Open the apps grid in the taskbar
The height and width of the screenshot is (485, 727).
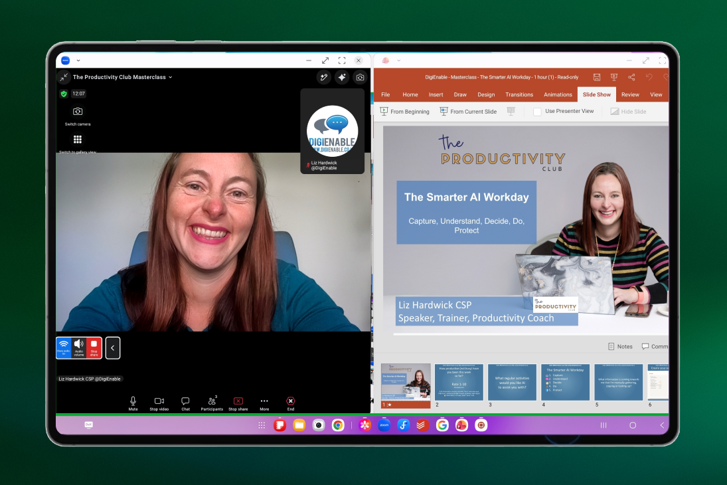click(262, 425)
